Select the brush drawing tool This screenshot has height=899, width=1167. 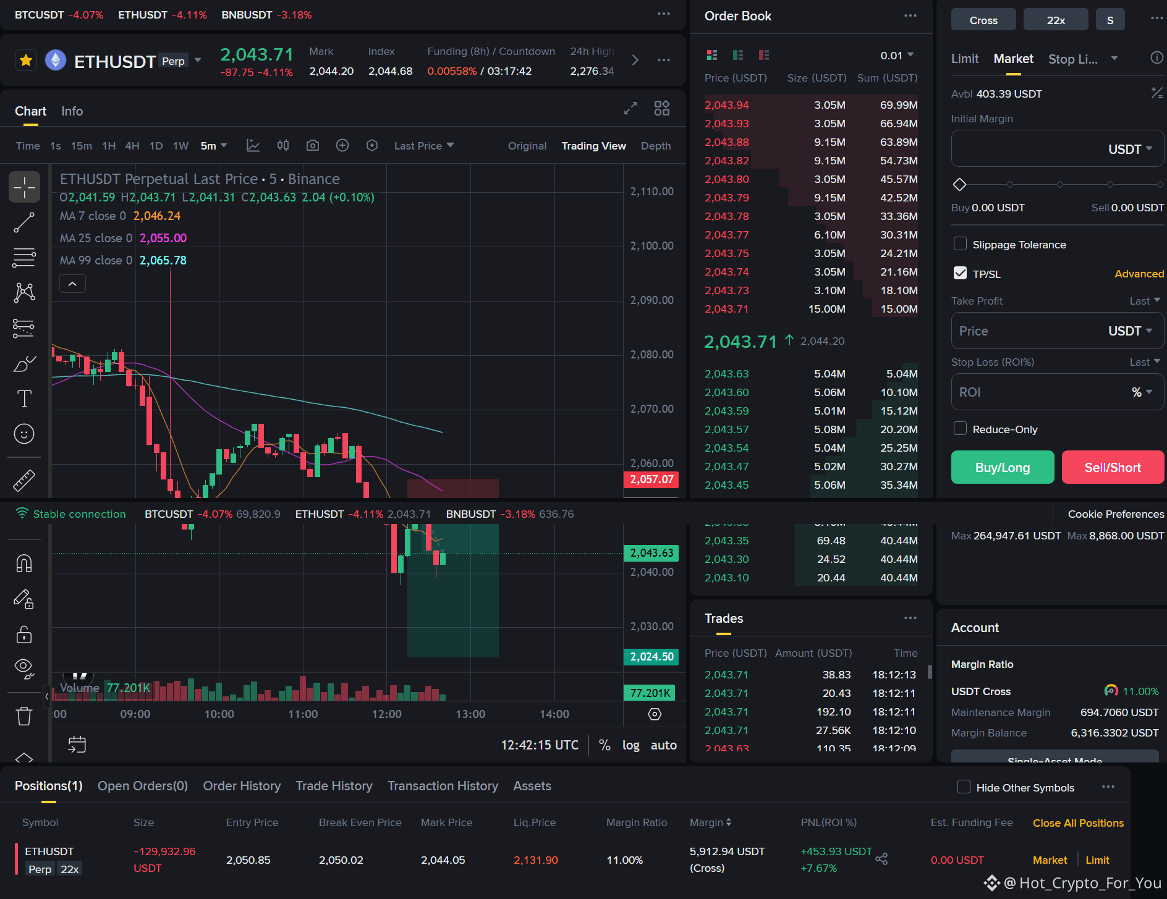24,364
